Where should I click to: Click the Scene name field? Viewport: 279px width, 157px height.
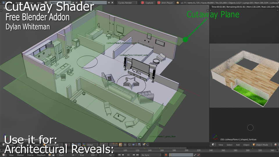96,3
